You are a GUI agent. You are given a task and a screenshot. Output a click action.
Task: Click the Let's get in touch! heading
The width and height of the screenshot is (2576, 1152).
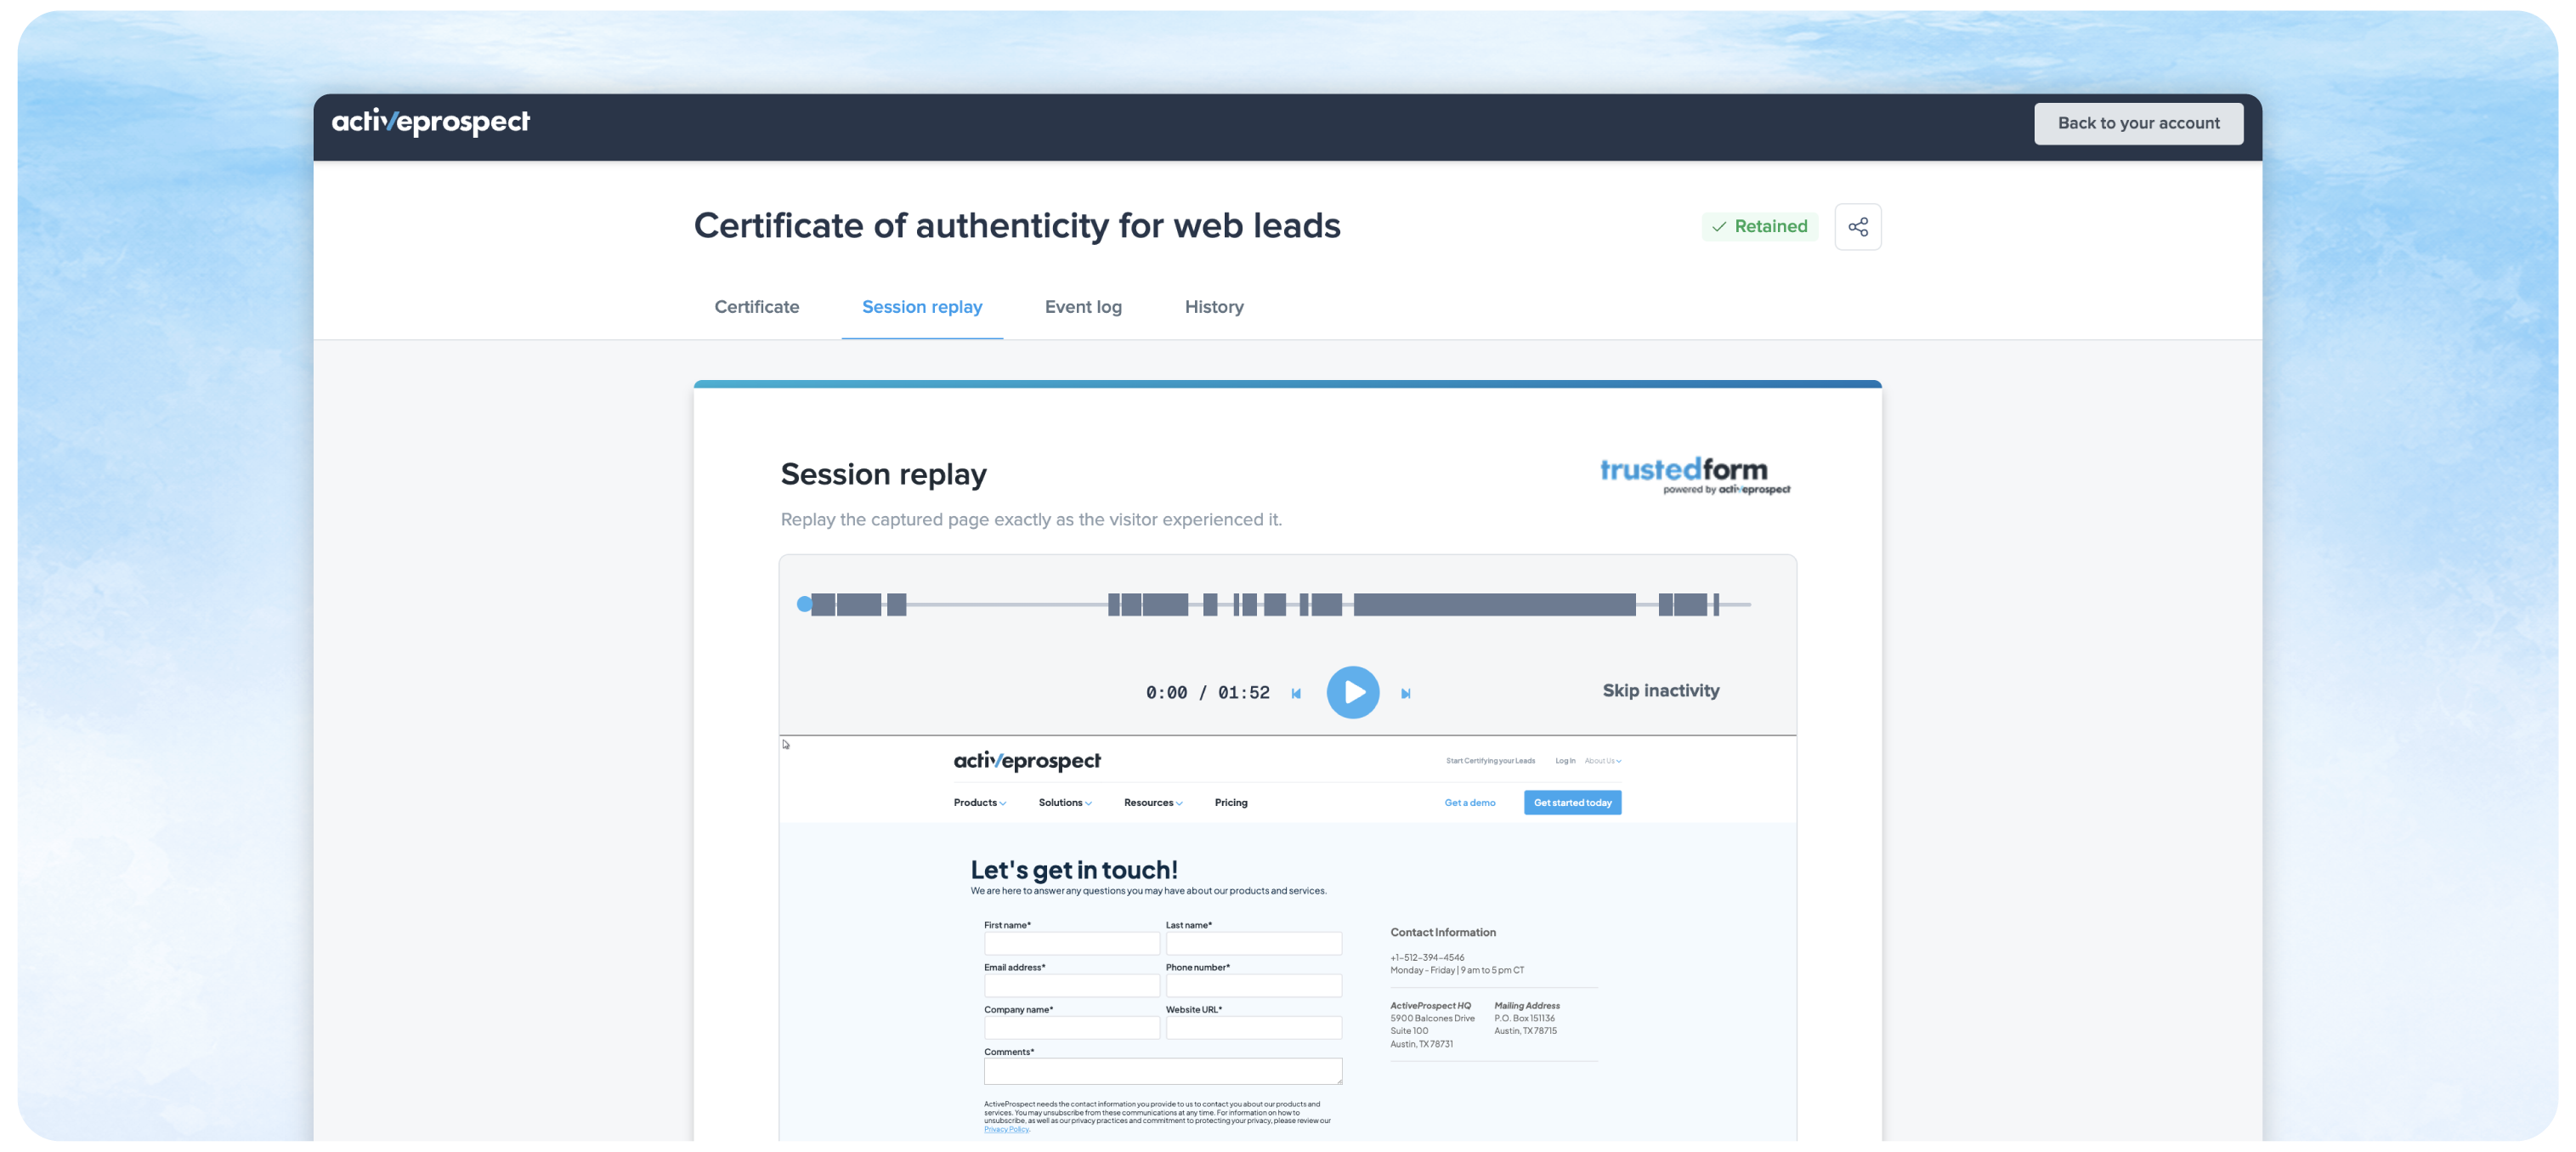coord(1074,869)
